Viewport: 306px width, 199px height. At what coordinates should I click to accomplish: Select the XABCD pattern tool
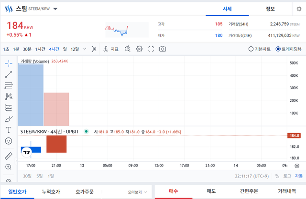9,96
